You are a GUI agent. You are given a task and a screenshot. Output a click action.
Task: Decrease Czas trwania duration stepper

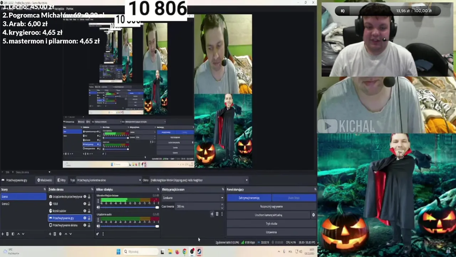click(222, 208)
